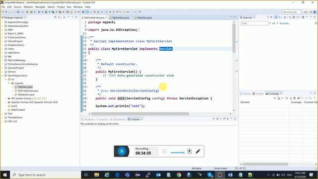The image size is (318, 179).
Task: Toggle the Categorized presentation icon in Task List
Action: 276,17
